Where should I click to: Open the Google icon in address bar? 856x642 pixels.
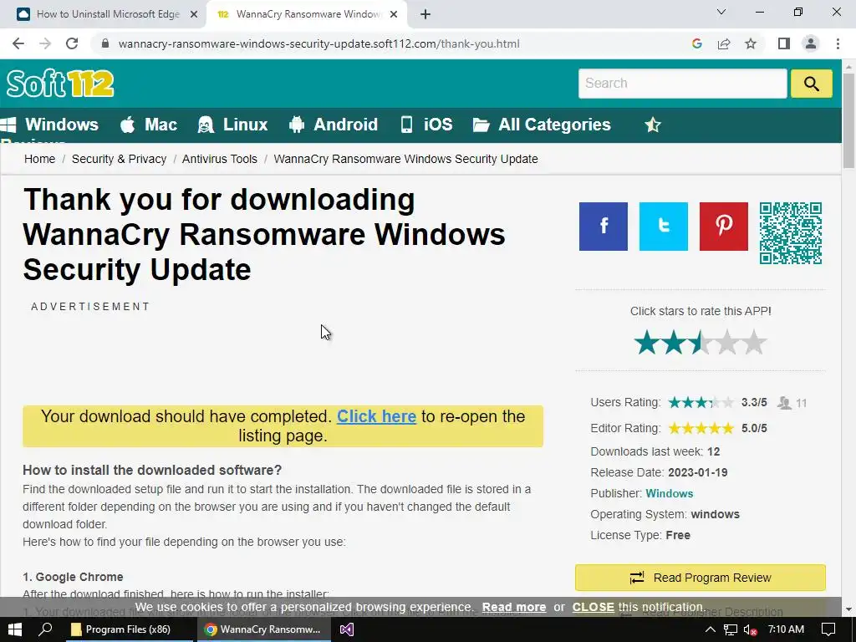[696, 43]
